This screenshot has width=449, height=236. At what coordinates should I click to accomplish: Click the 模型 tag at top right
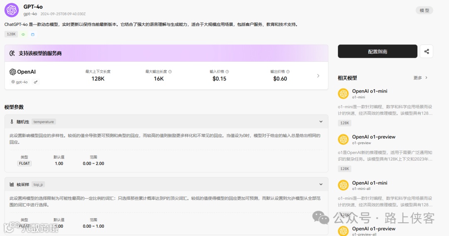[424, 10]
